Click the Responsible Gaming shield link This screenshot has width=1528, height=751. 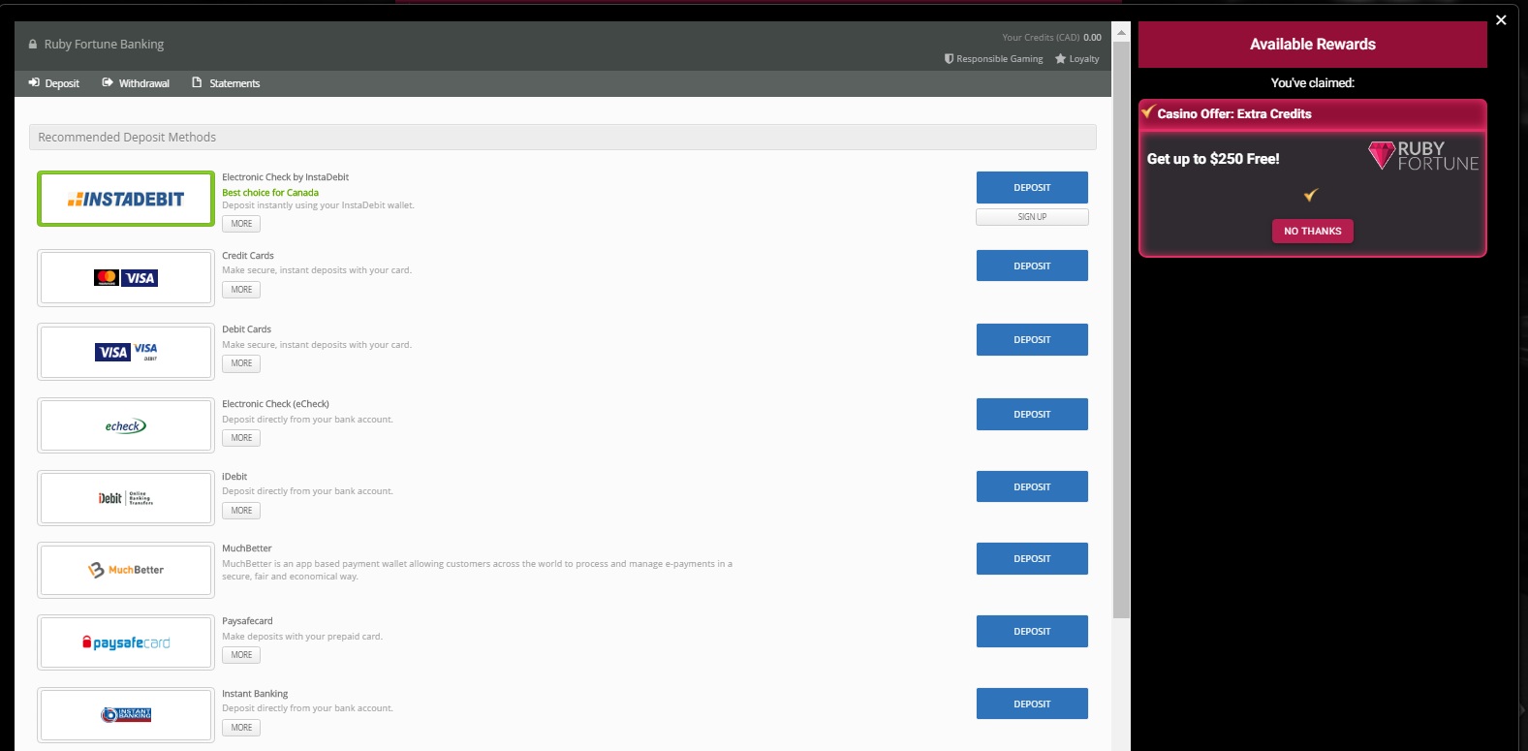[x=994, y=59]
